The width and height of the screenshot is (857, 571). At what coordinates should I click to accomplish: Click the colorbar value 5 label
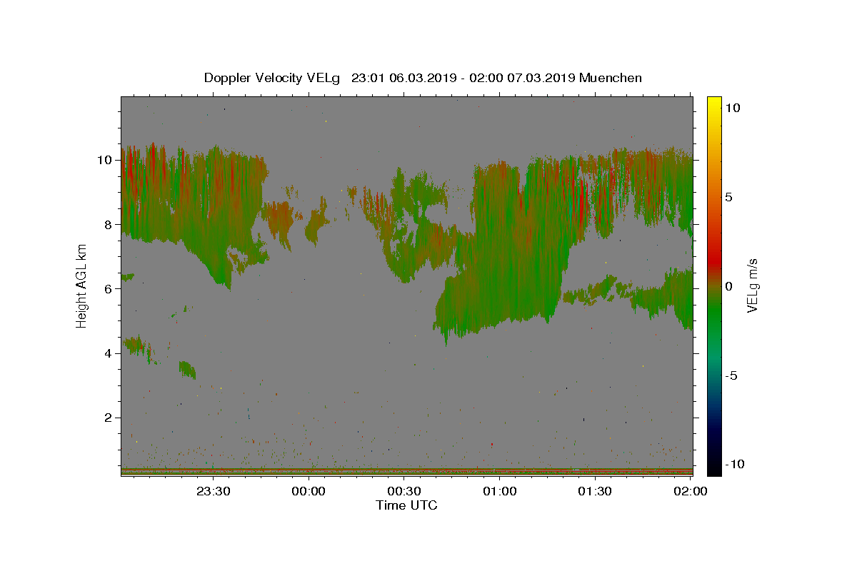click(728, 196)
